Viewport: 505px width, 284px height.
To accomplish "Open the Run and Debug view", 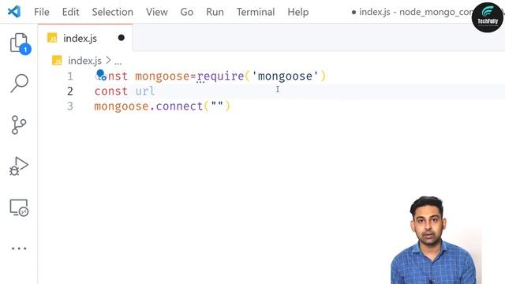I will tap(19, 166).
